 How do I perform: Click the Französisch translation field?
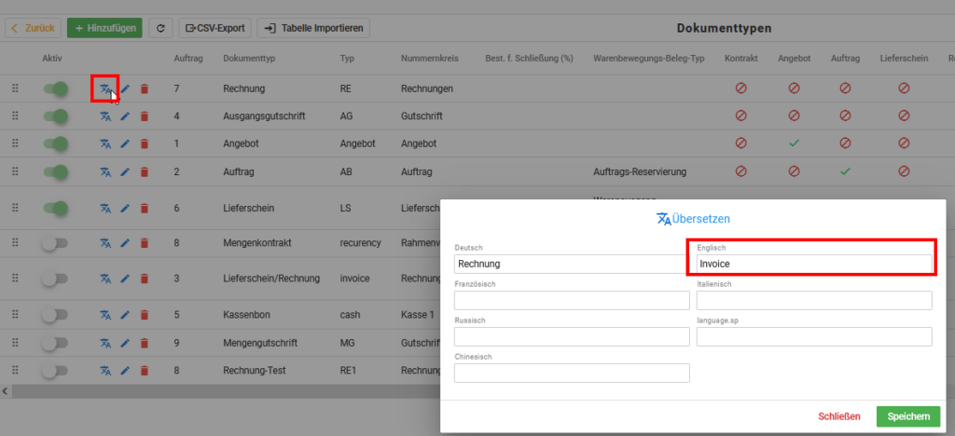click(572, 300)
